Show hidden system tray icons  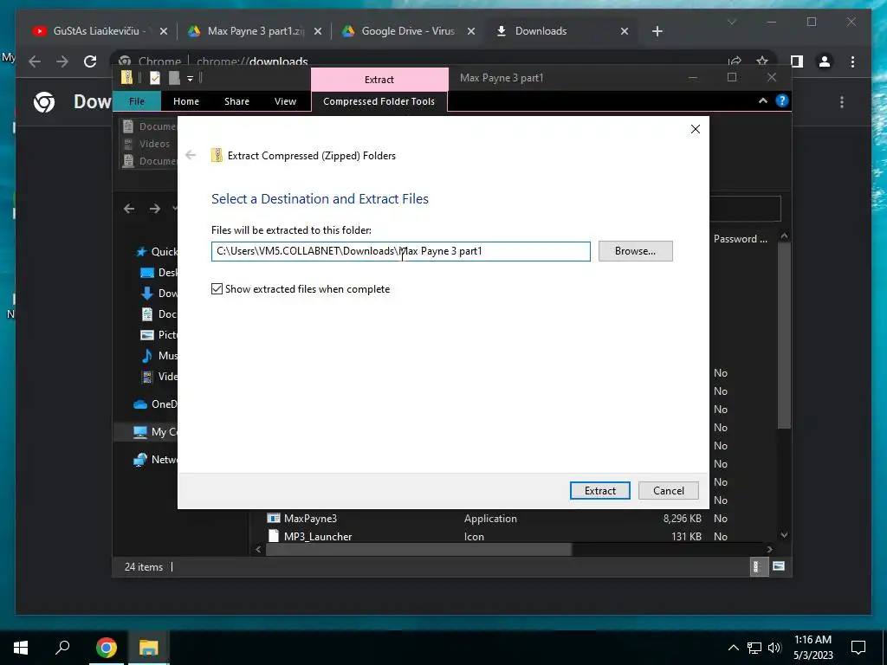tap(733, 648)
